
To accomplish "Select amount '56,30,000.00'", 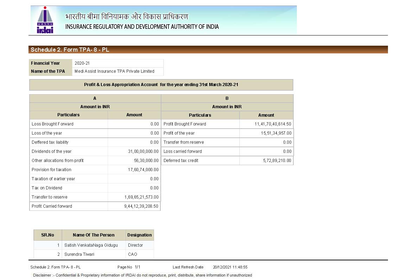I will (x=146, y=161).
